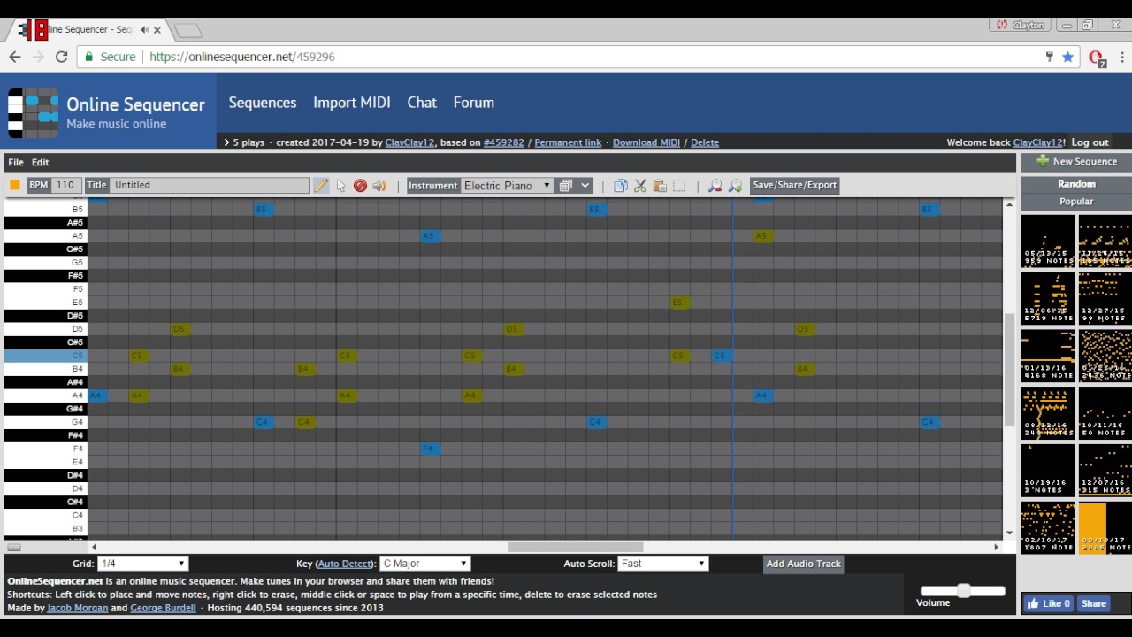Screen dimensions: 1132x637
Task: Click the dashed select-all rectangle icon
Action: 679,186
